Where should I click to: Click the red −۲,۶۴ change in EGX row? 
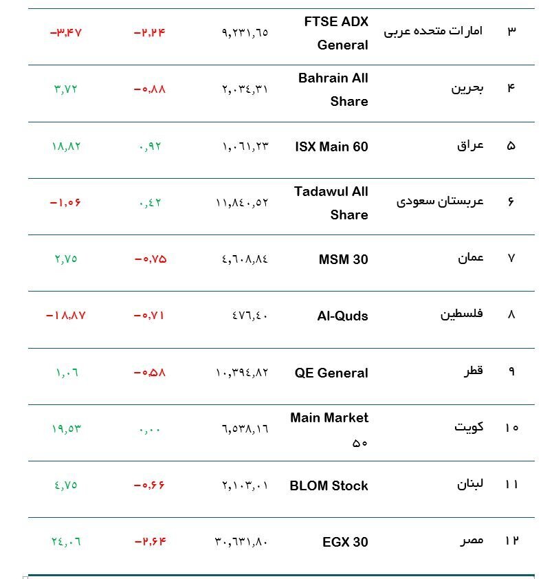(x=150, y=542)
